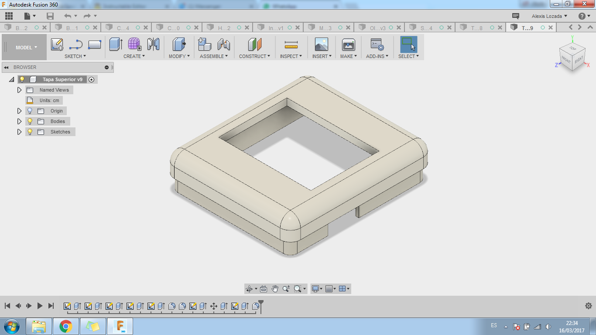The height and width of the screenshot is (335, 596).
Task: Hide the Bodies folder via light bulb
Action: click(30, 122)
